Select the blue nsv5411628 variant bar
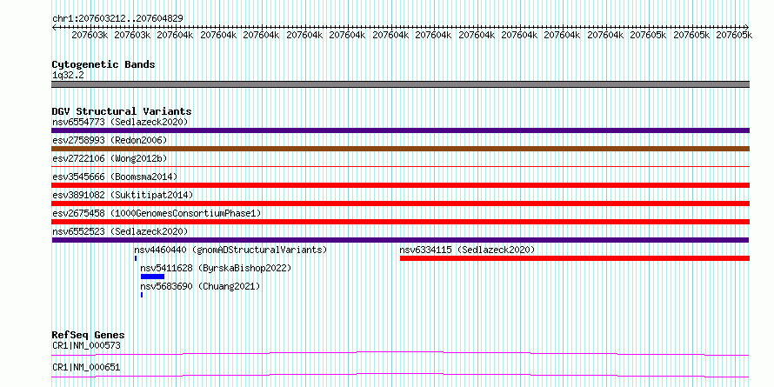Viewport: 774px width, 387px height. coord(152,277)
